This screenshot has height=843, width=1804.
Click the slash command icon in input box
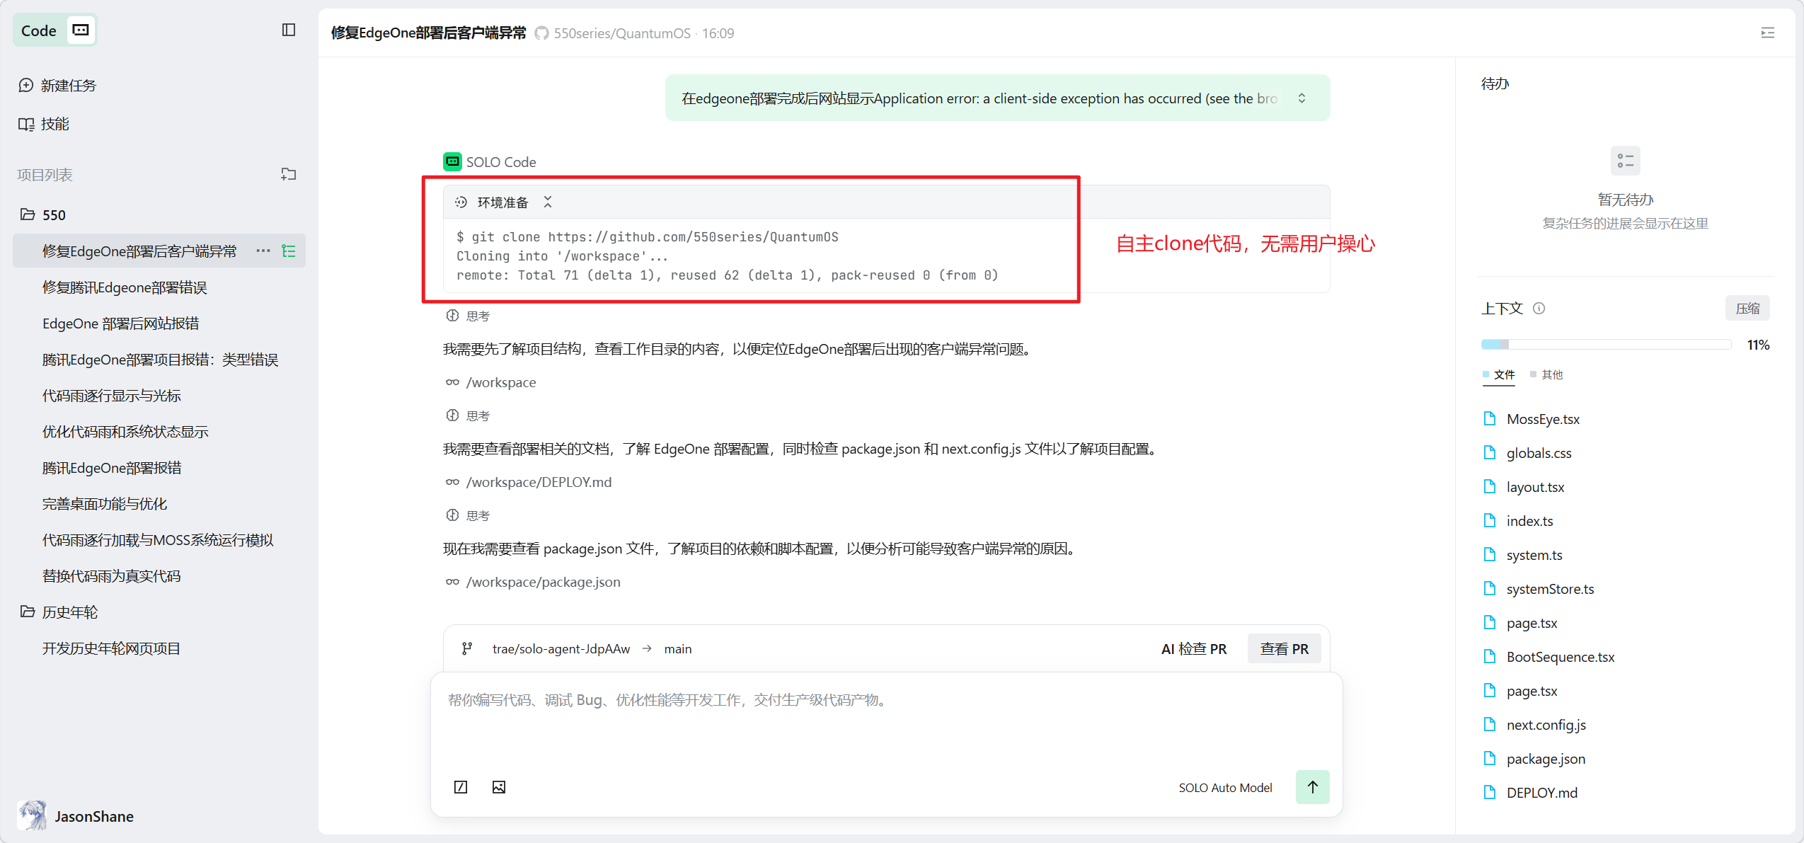461,787
